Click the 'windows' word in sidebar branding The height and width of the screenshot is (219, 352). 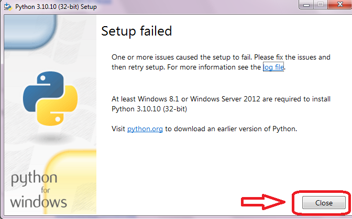point(38,202)
